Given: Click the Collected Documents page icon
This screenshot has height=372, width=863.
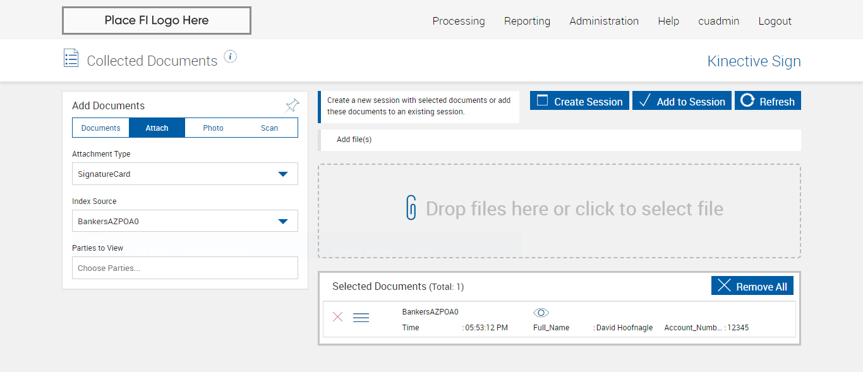Looking at the screenshot, I should (x=71, y=58).
